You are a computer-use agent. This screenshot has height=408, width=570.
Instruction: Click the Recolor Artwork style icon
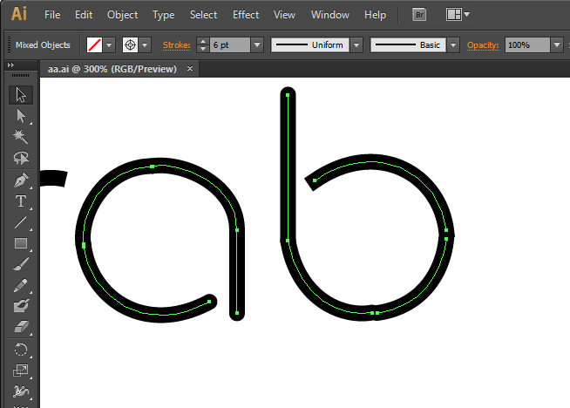point(130,45)
